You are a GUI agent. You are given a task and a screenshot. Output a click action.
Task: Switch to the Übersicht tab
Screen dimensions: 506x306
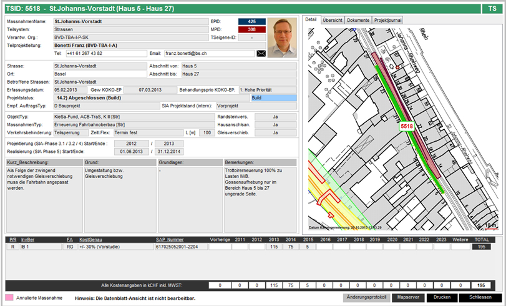[x=333, y=20]
